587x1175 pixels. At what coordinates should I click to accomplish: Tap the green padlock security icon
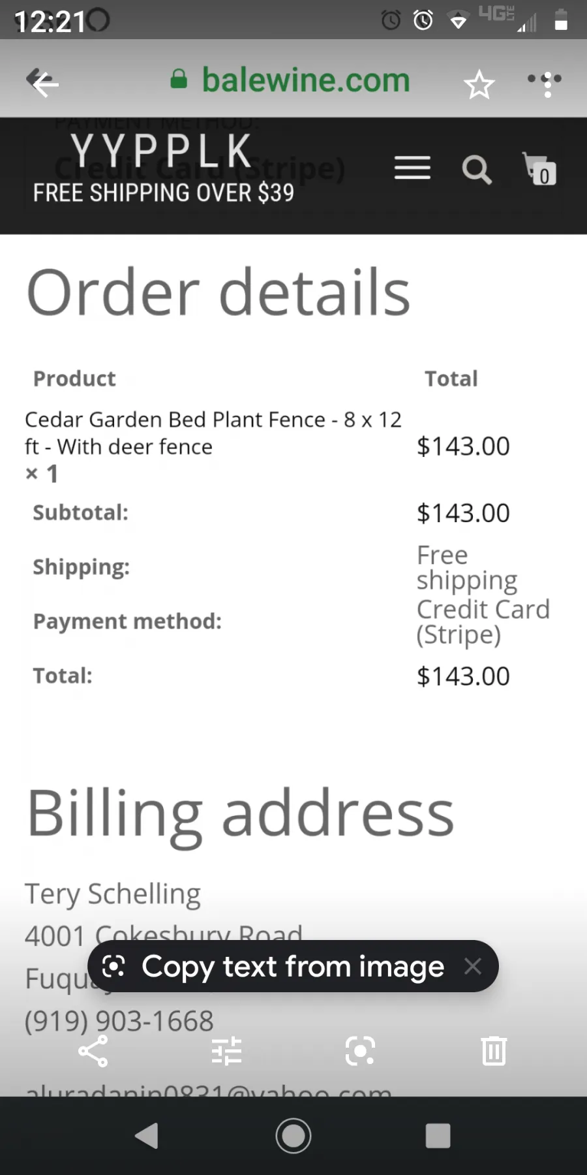(179, 80)
